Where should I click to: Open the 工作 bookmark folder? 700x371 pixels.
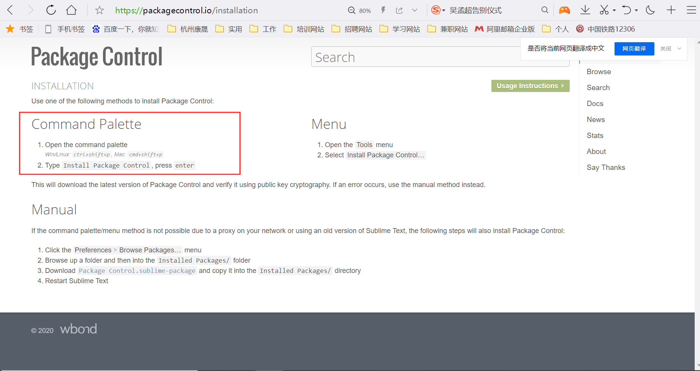[263, 29]
